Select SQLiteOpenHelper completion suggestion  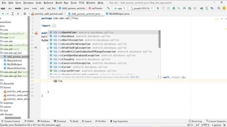pos(103,32)
